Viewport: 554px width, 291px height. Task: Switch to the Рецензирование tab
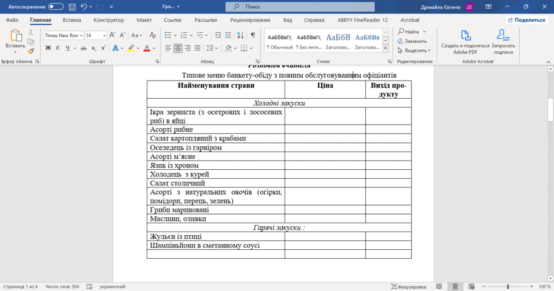click(250, 20)
